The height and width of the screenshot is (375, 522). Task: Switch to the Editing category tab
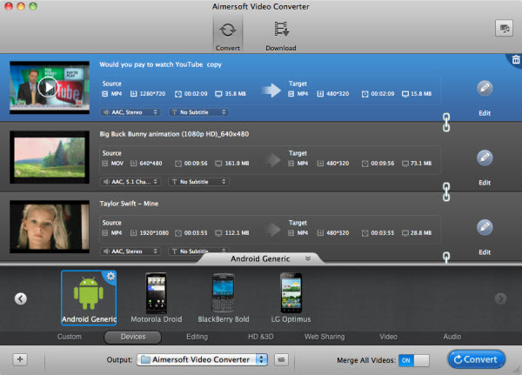pos(197,337)
